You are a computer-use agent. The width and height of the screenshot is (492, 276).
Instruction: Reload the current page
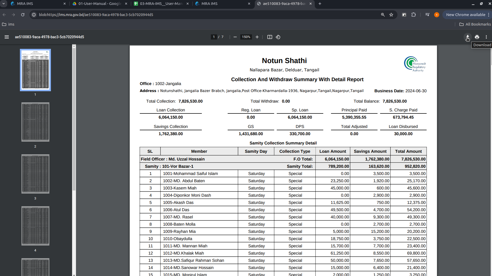[23, 15]
